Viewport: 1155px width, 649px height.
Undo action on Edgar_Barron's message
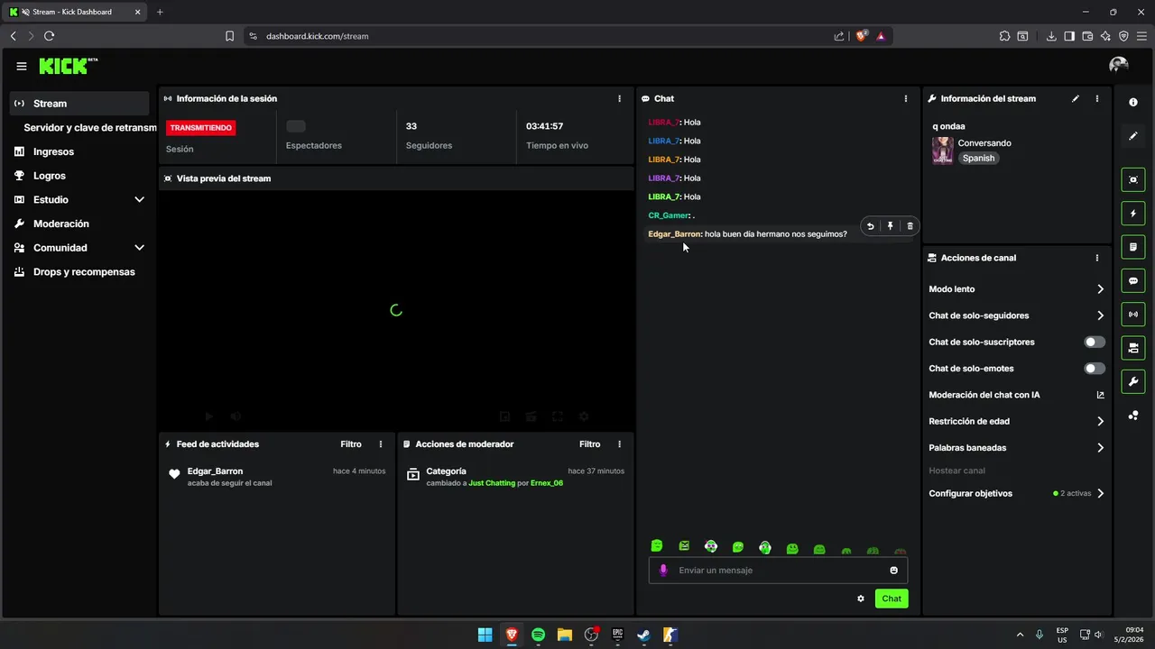point(871,226)
